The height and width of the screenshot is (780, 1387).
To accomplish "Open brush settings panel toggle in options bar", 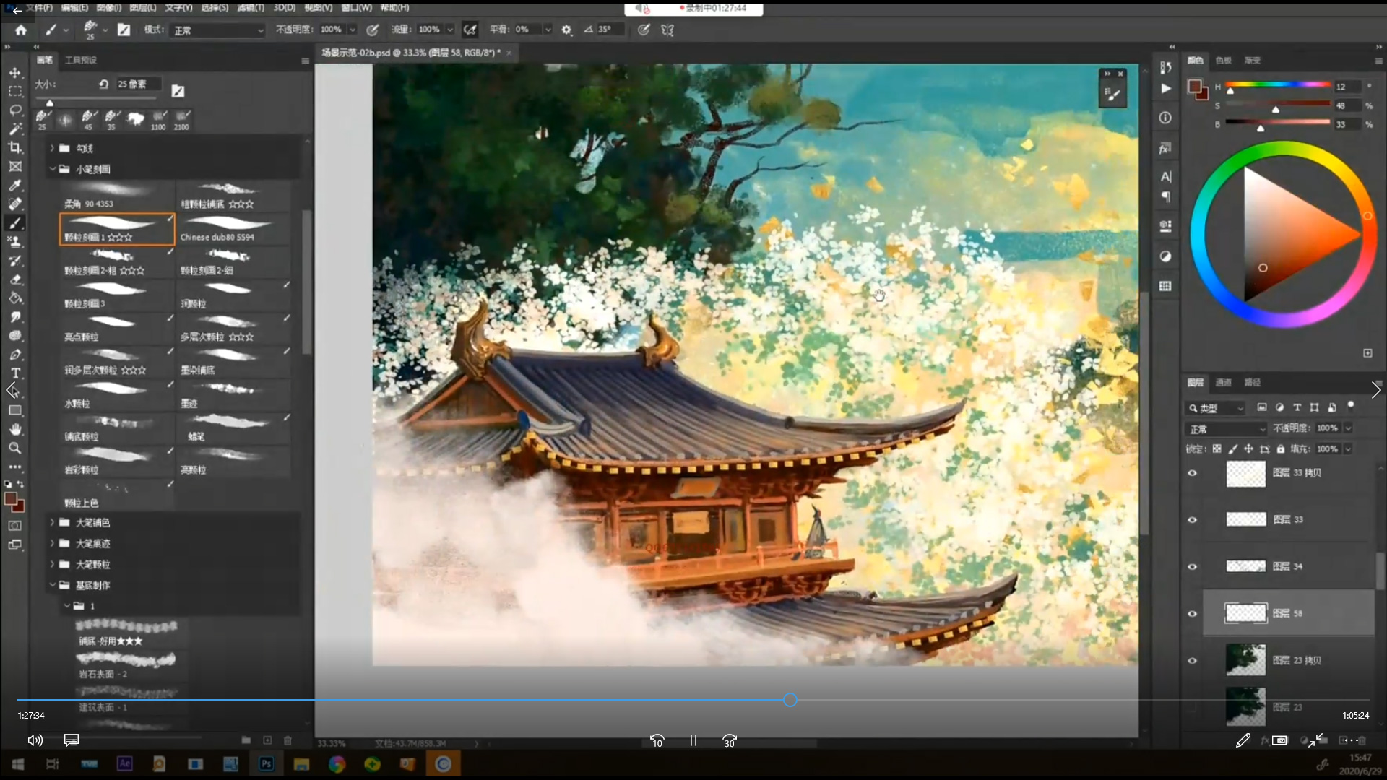I will [124, 30].
